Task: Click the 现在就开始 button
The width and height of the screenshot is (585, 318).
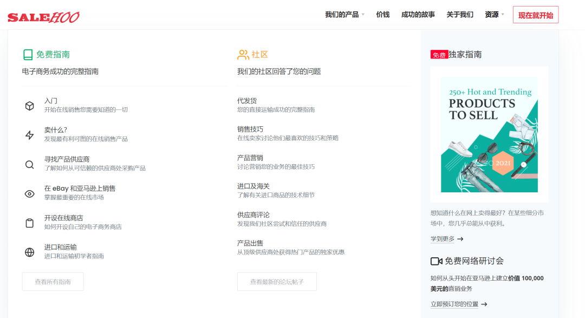Action: (x=535, y=15)
